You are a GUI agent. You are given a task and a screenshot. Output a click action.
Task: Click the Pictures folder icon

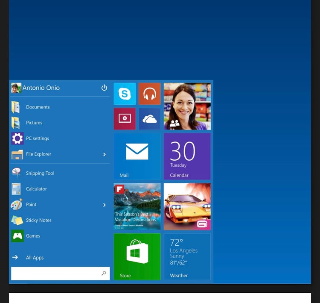16,123
